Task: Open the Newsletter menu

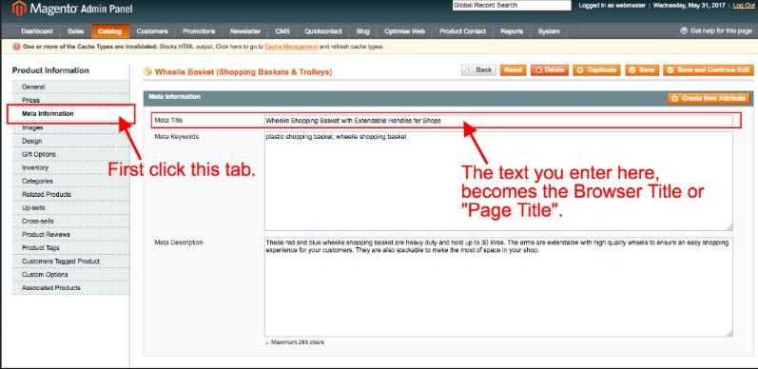Action: [x=245, y=31]
